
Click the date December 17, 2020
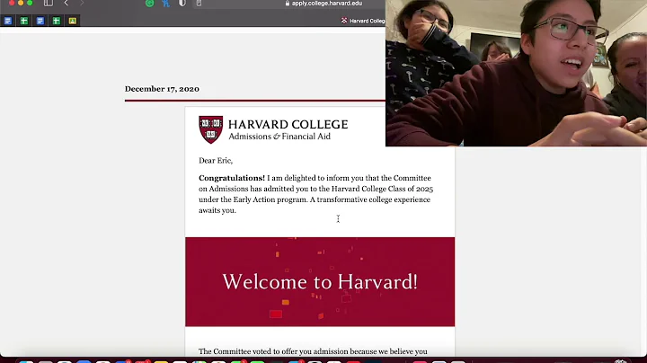click(x=162, y=89)
